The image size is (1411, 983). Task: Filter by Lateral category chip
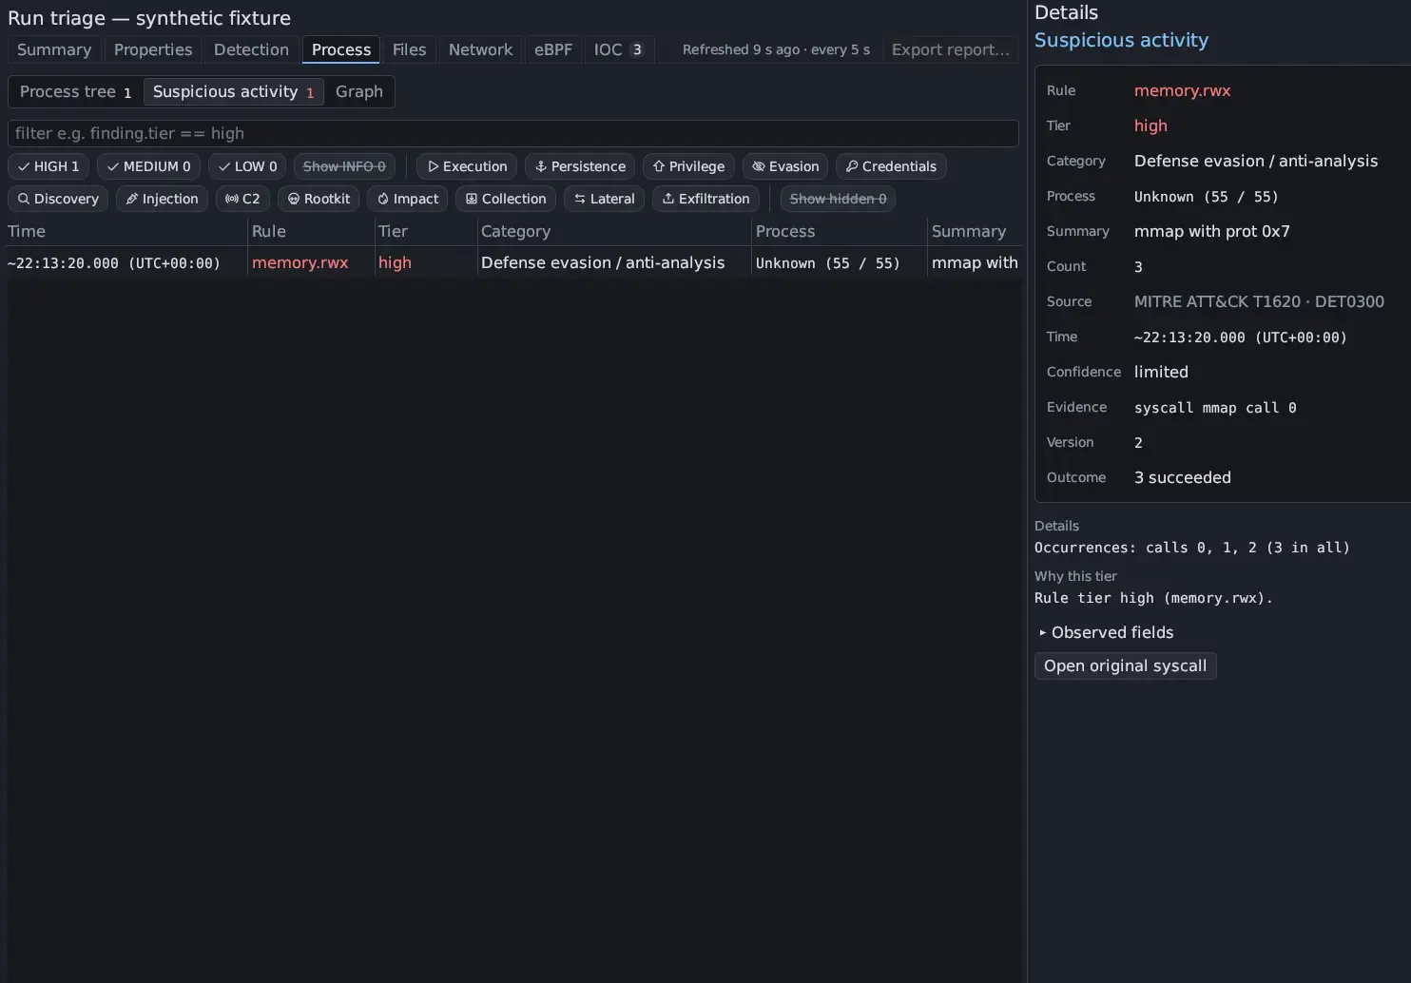click(x=604, y=199)
